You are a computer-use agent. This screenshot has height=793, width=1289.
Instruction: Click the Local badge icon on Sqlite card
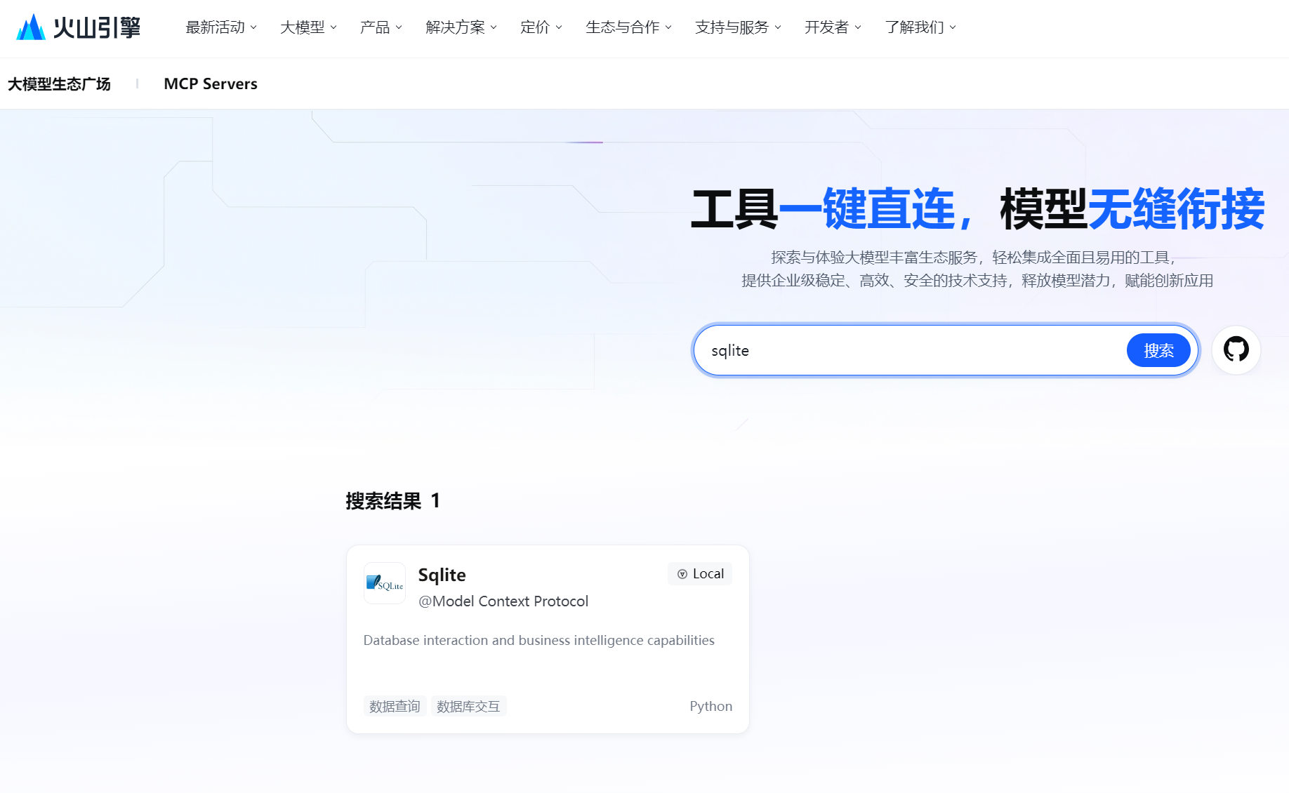coord(682,573)
